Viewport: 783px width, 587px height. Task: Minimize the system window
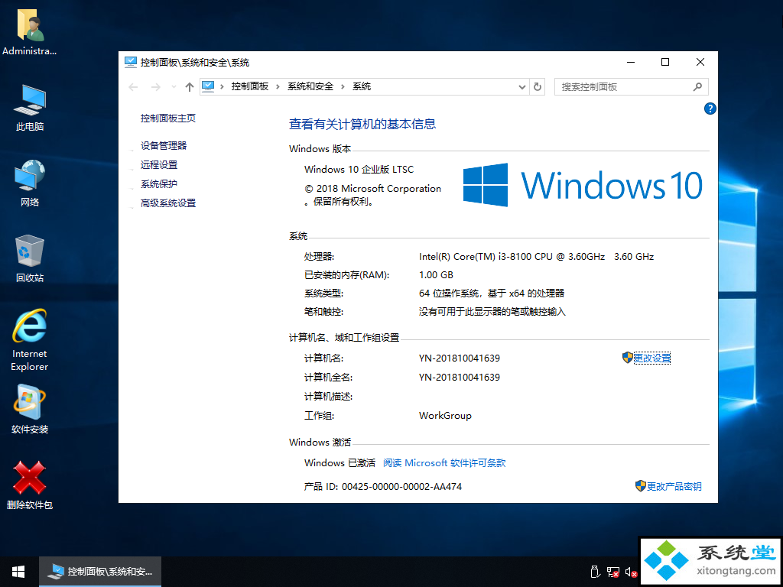(631, 62)
